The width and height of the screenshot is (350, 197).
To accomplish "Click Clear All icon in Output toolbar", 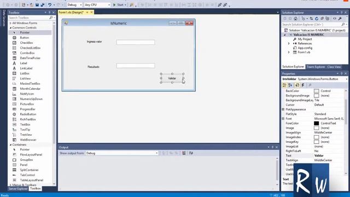I will [x=184, y=153].
